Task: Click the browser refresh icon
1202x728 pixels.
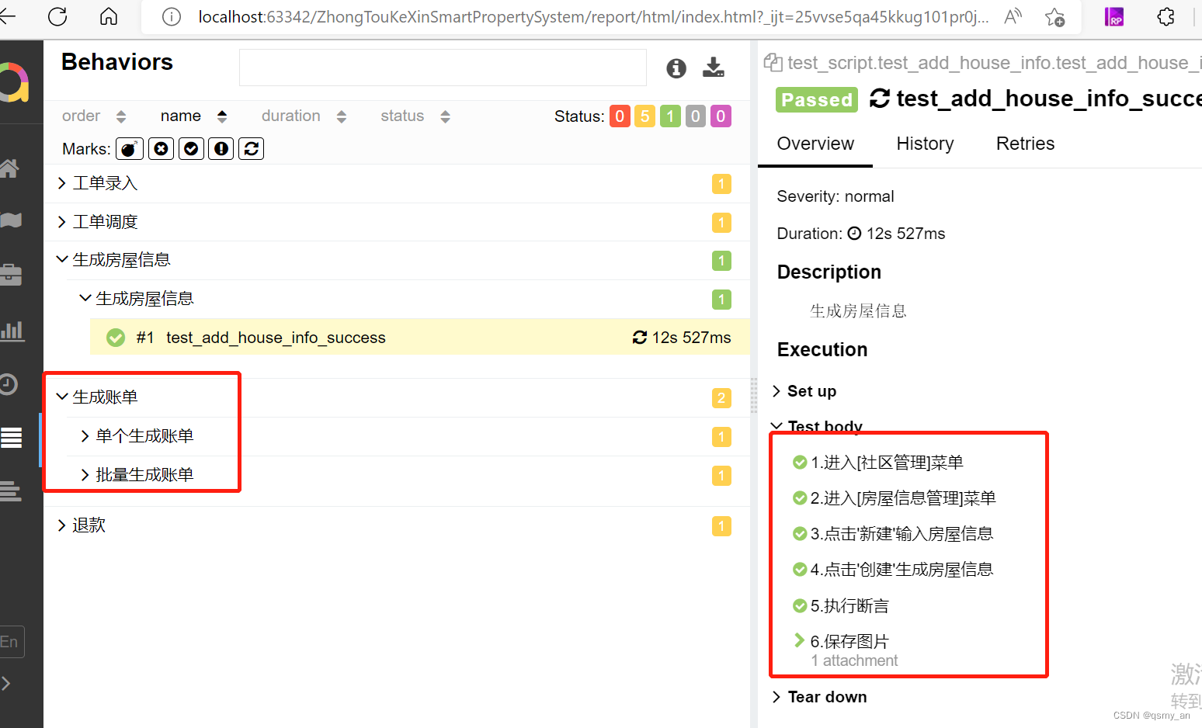Action: [57, 16]
